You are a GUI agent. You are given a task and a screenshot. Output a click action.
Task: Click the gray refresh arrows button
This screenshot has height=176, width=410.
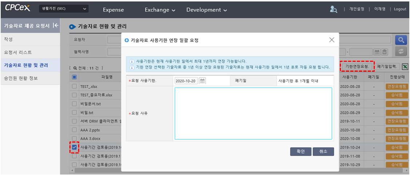click(x=401, y=52)
